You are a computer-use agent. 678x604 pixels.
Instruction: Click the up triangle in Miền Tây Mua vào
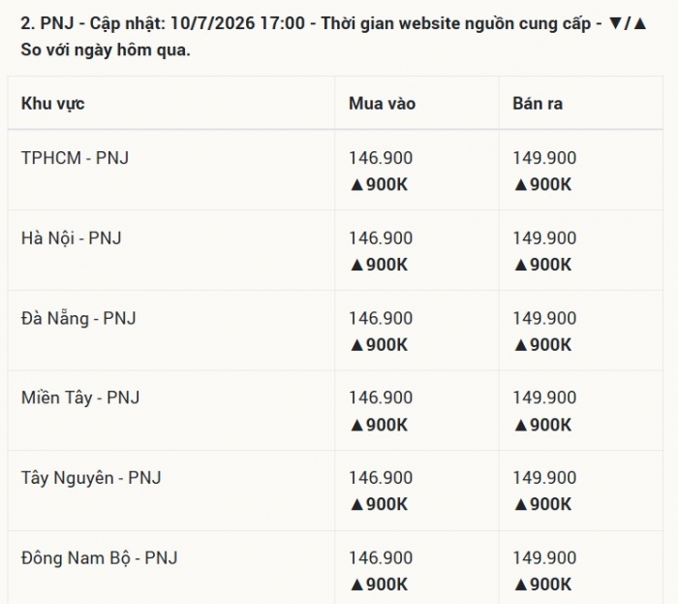[x=356, y=426]
